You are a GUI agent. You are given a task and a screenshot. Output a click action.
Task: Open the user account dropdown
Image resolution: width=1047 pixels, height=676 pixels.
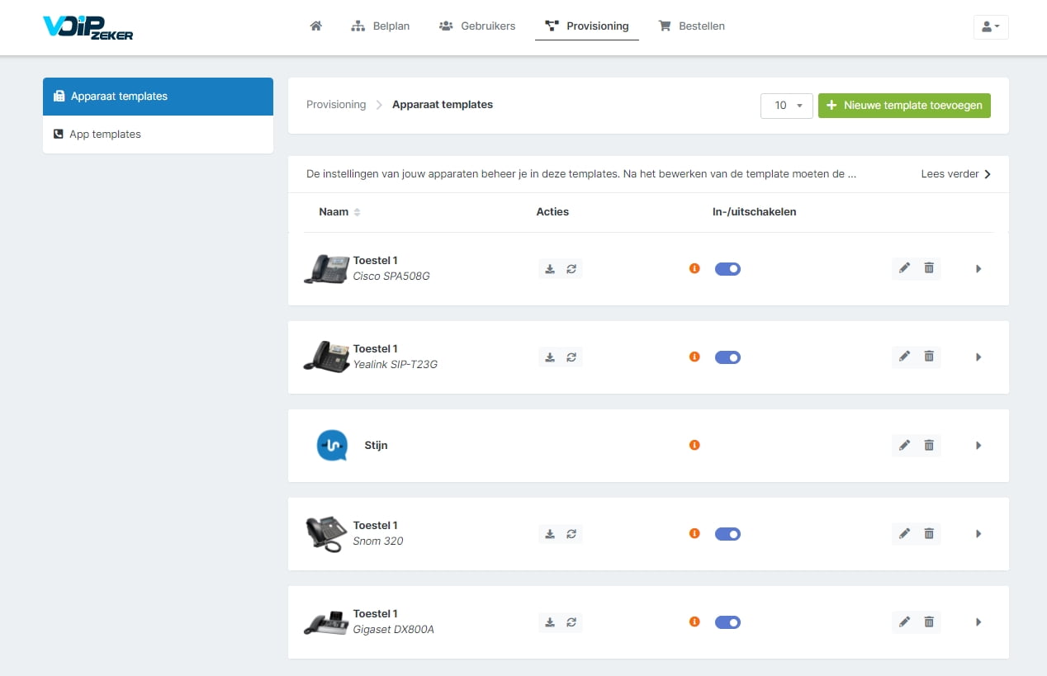click(x=991, y=26)
